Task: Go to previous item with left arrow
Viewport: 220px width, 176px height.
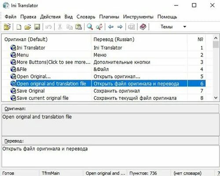Action: pyautogui.click(x=111, y=27)
